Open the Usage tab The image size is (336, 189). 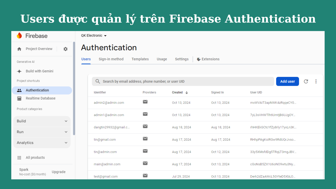[x=162, y=59]
